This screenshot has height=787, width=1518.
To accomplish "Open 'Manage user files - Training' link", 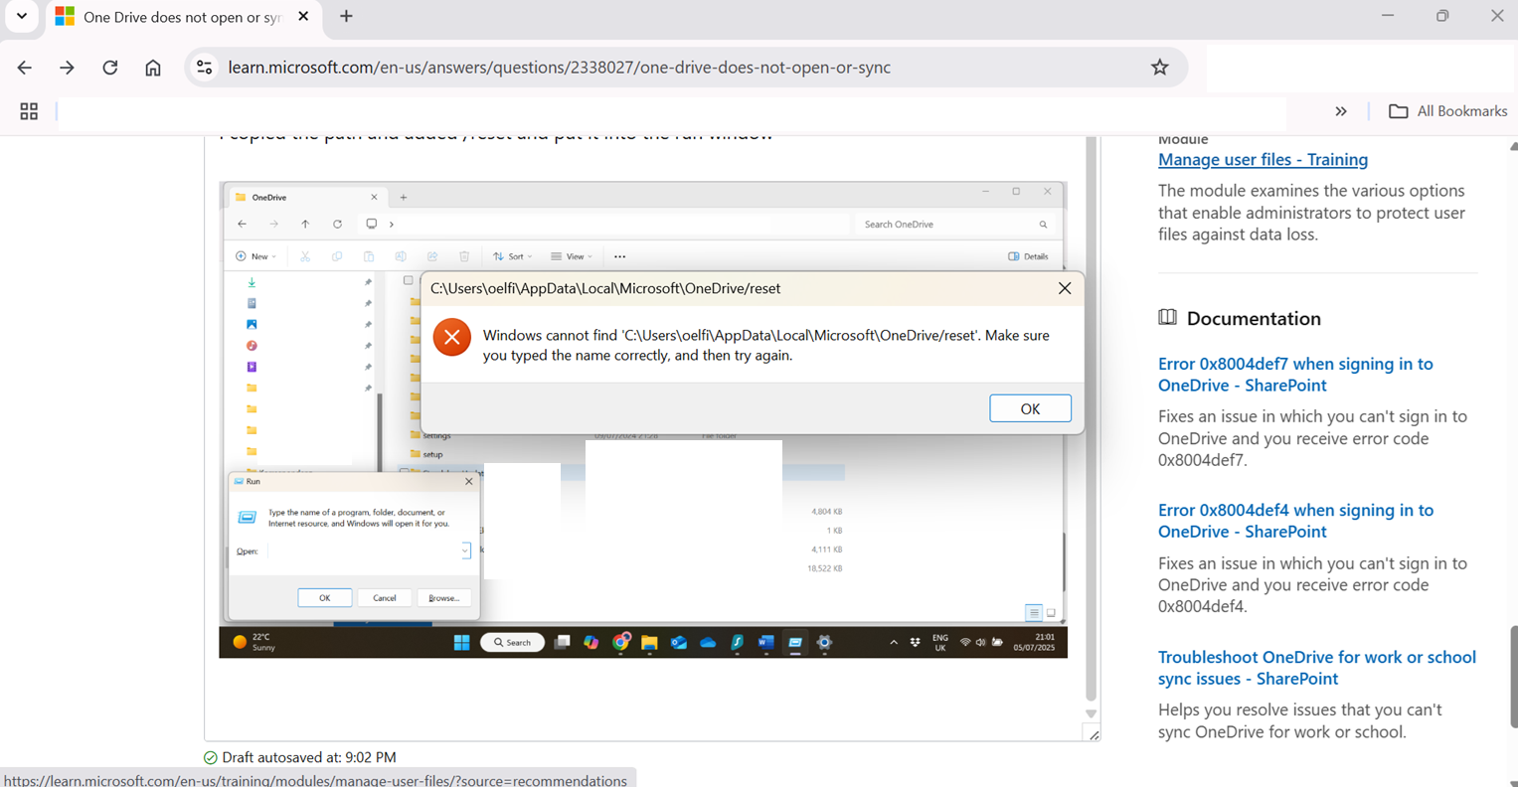I will point(1263,159).
